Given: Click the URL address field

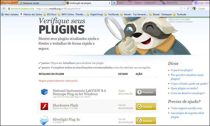Looking at the screenshot, I should (107, 9).
